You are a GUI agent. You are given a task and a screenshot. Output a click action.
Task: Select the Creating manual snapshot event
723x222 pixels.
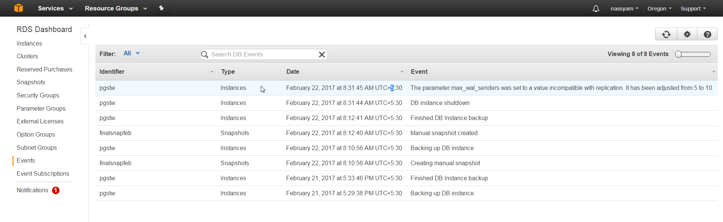point(406,163)
